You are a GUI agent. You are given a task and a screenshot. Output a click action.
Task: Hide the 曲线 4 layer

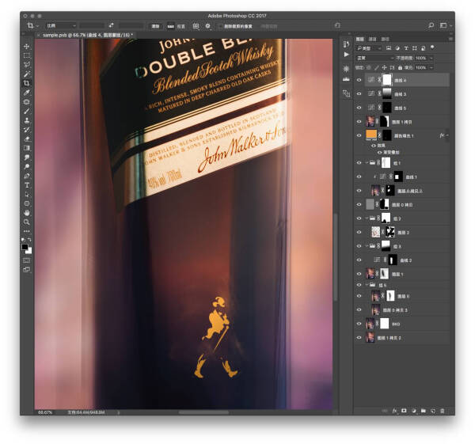[359, 80]
